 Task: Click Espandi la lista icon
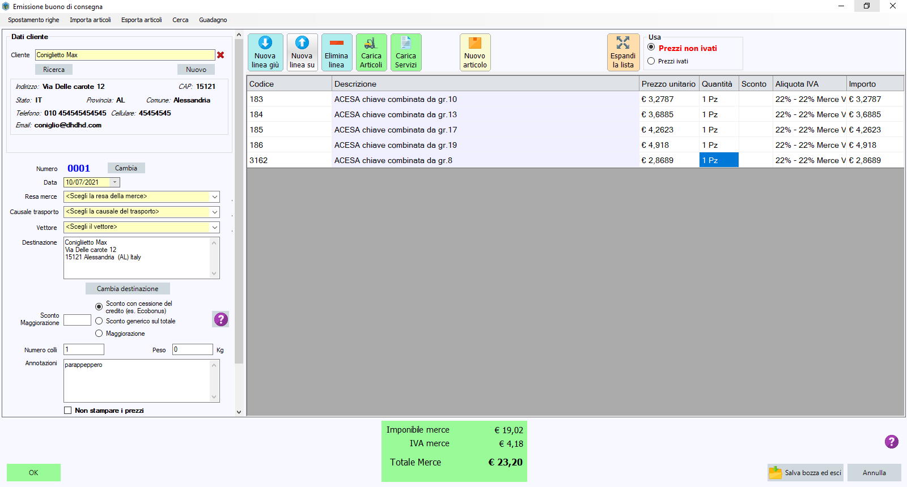click(x=623, y=52)
